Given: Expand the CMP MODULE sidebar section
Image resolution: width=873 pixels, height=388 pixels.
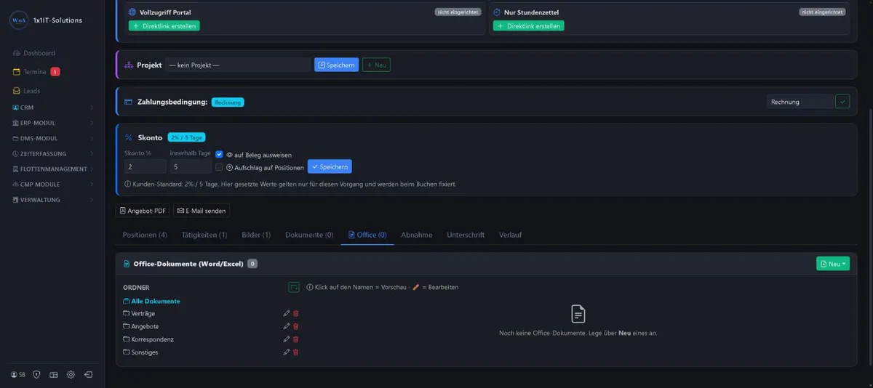Looking at the screenshot, I should [52, 185].
